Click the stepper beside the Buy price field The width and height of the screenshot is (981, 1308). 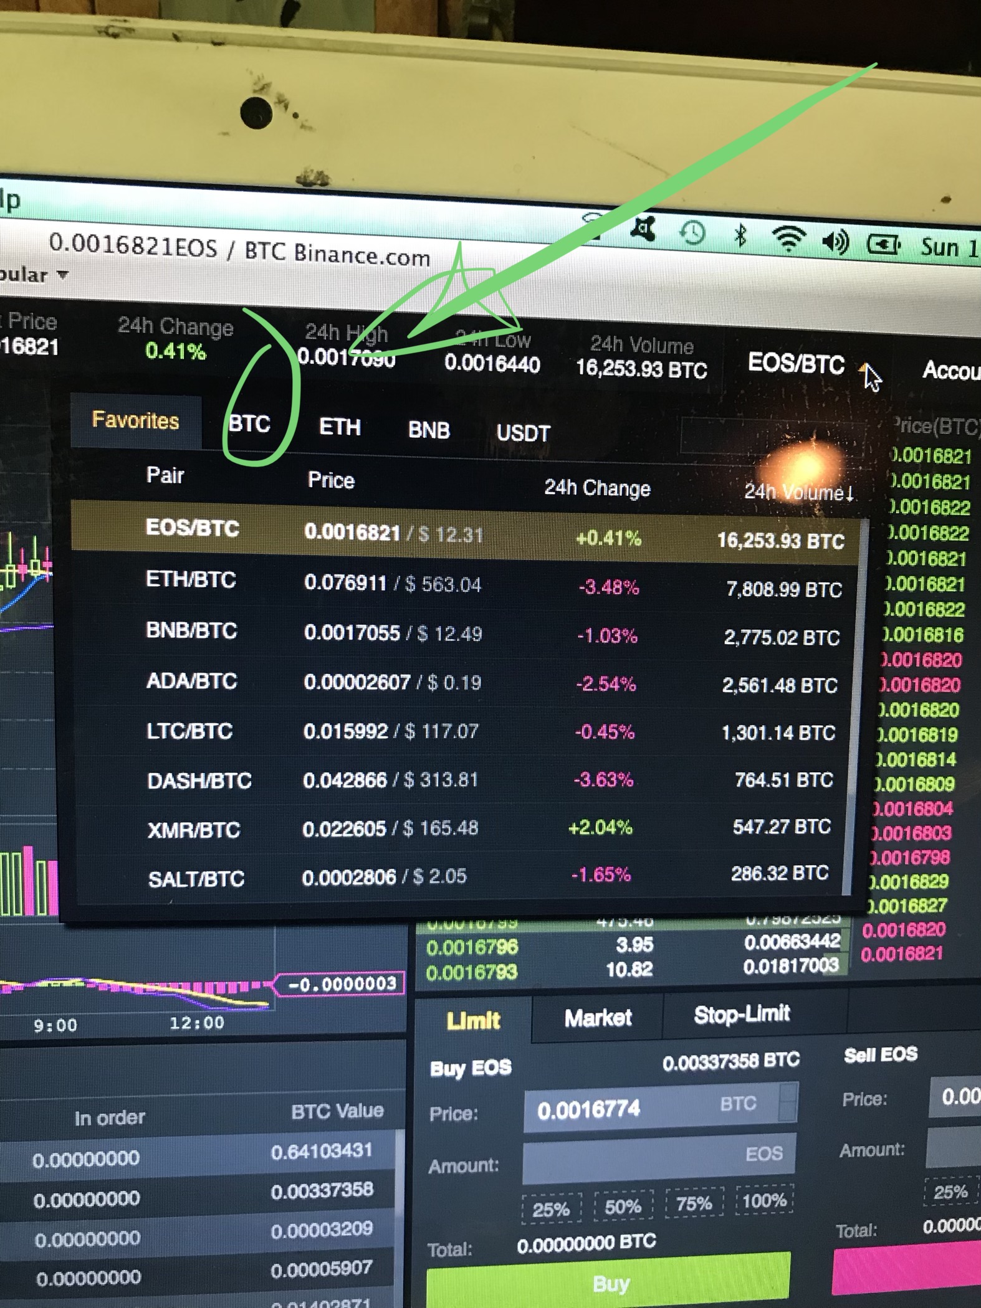[789, 1101]
